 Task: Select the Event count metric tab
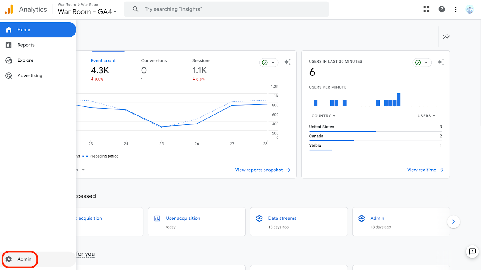pos(103,61)
